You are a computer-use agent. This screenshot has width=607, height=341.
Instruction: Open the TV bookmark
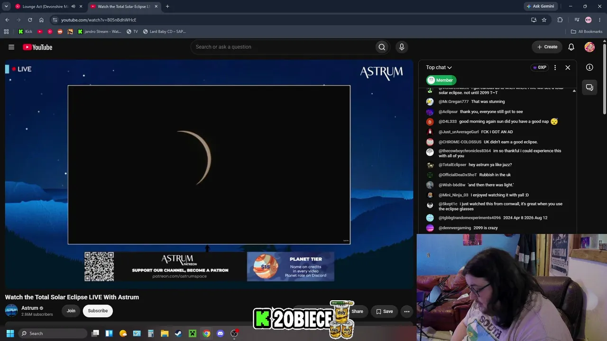(132, 32)
